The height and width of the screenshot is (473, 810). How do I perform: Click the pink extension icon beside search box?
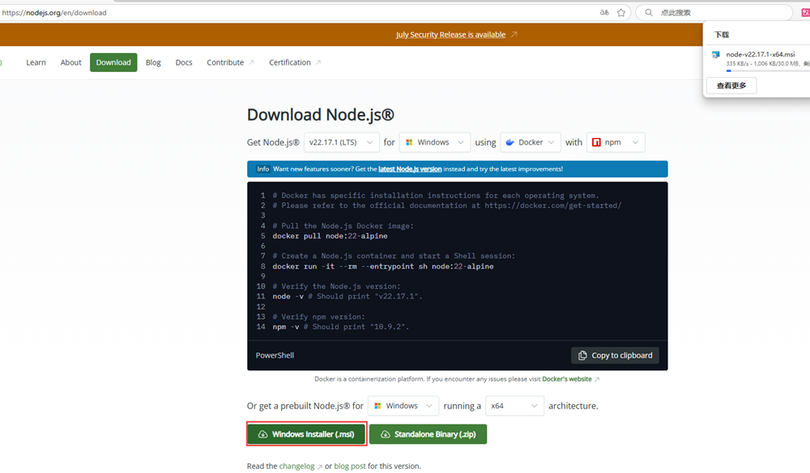[805, 12]
